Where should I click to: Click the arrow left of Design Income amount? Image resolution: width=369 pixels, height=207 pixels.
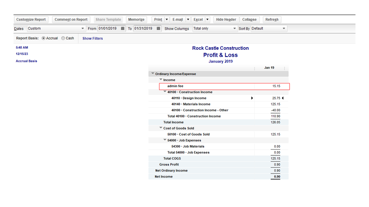click(252, 98)
